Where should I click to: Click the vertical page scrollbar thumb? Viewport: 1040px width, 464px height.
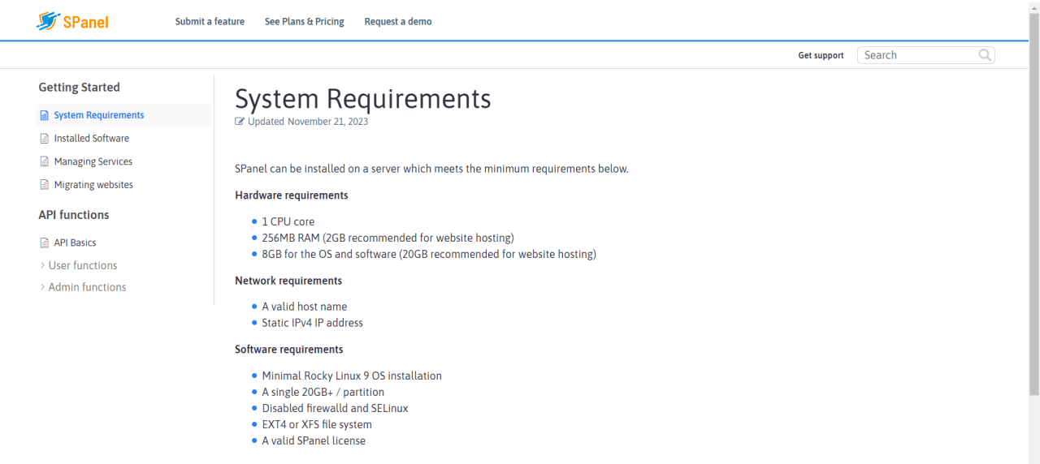click(x=1033, y=203)
